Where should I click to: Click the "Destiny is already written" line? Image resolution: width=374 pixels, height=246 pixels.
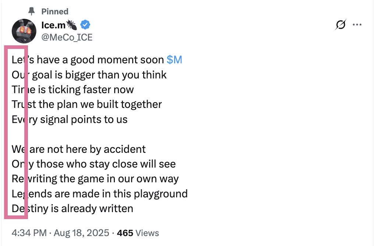73,208
